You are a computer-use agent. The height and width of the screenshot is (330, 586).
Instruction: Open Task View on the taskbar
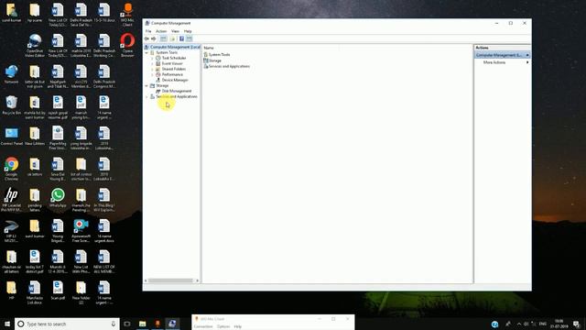(x=127, y=324)
